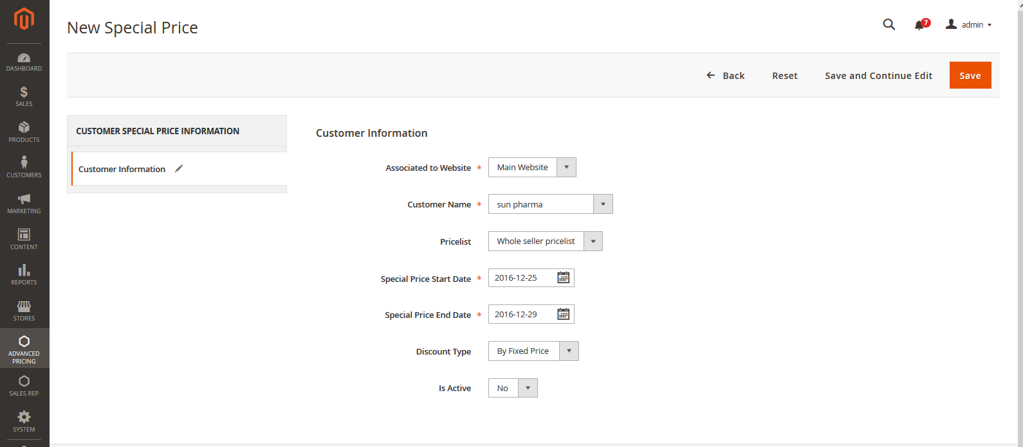Click the Customer Information section heading
The height and width of the screenshot is (447, 1023).
pos(371,133)
